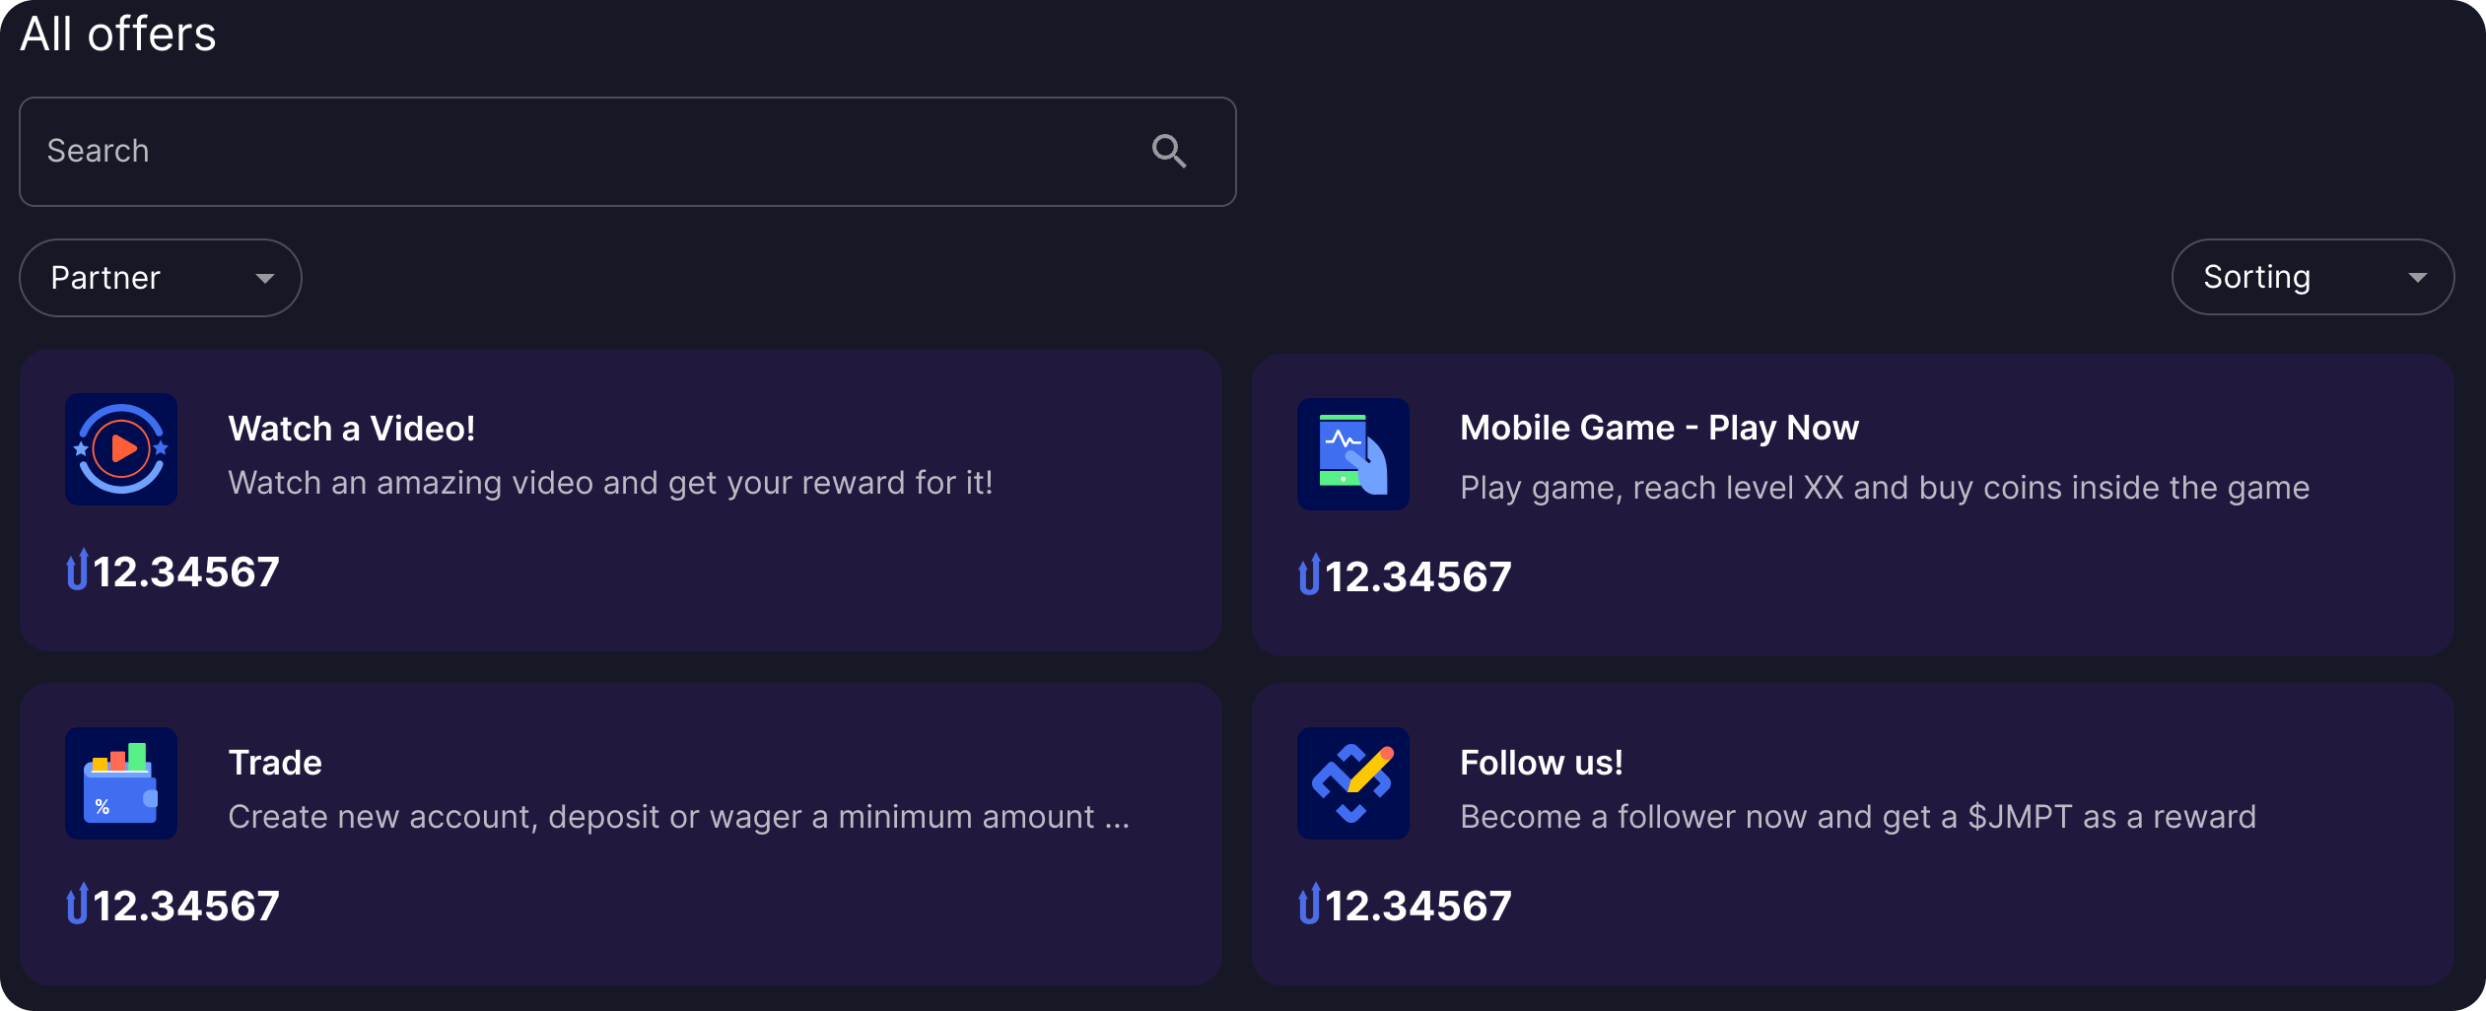Expand Partner dropdown using its arrow

tap(264, 279)
